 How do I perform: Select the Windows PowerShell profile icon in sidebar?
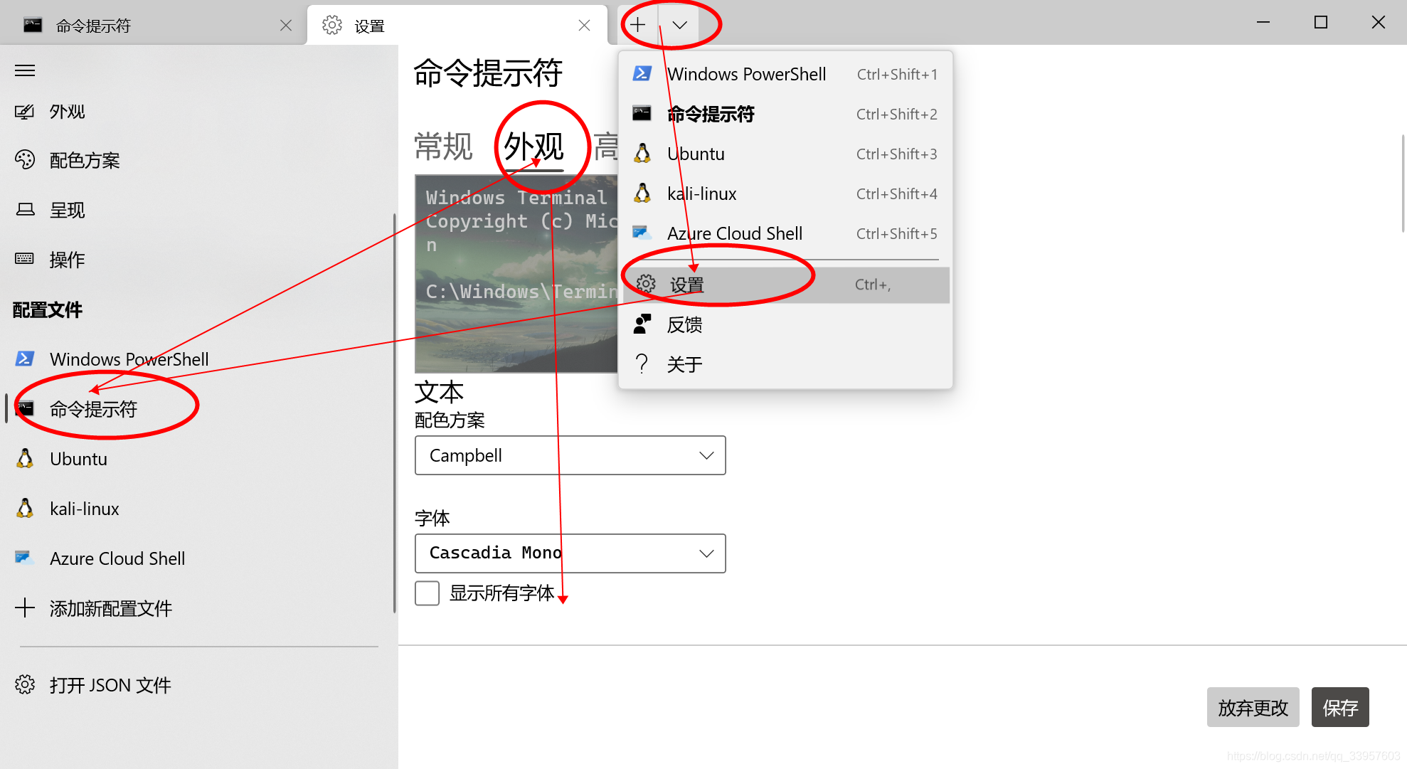pos(25,359)
